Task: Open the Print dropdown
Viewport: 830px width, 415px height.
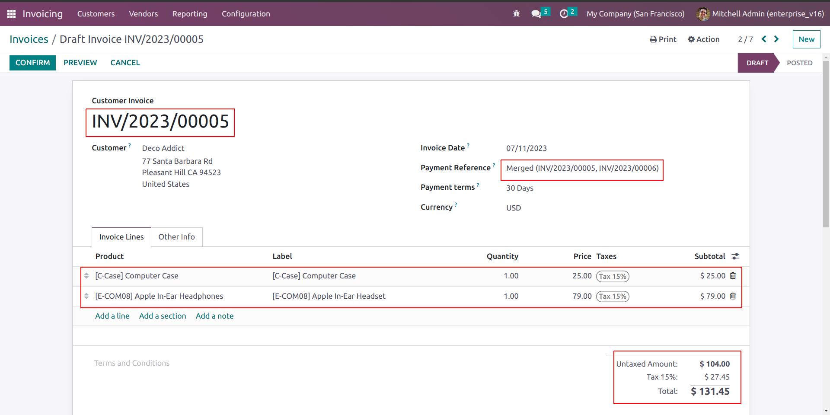Action: [663, 39]
